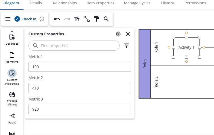Activate the format painter tool

coord(96,19)
